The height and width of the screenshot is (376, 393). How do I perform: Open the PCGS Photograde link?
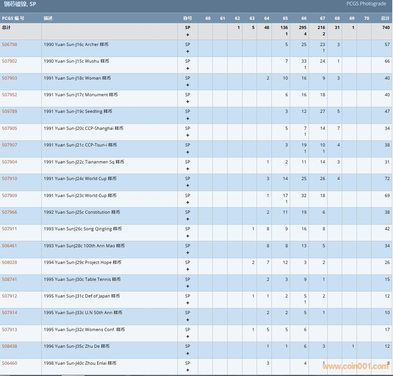(x=366, y=4)
